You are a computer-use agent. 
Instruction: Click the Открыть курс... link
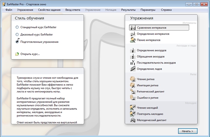[x=30, y=54]
